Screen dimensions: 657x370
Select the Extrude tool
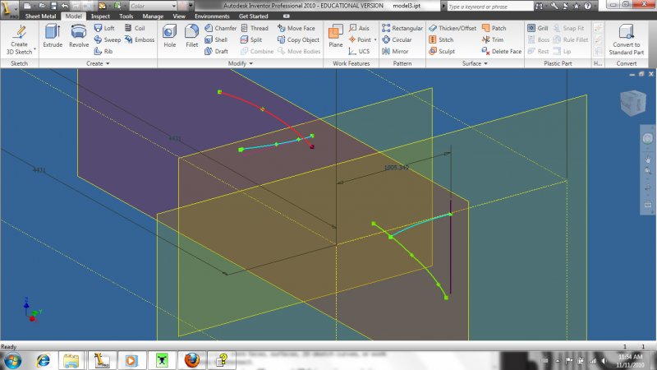tap(53, 36)
